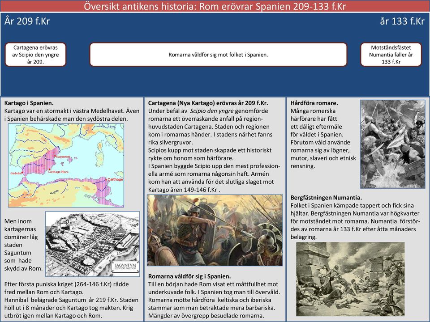Open the Saguntum city drawing
This screenshot has width=430, height=322.
92,244
